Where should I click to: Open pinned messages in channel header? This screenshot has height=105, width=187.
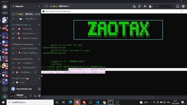[x=145, y=6]
